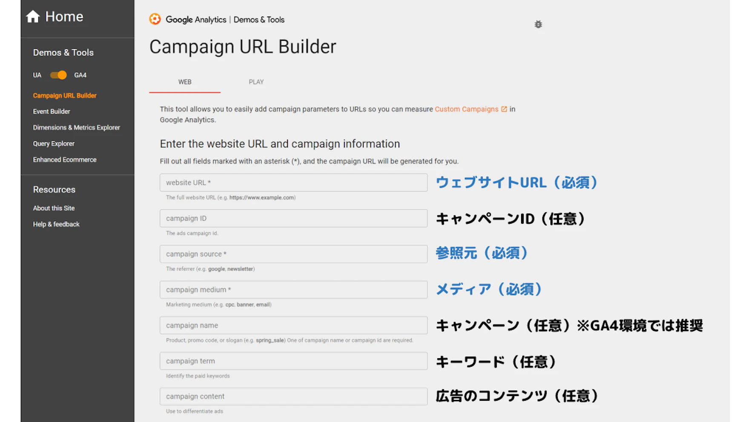
Task: Open About this Site link
Action: click(x=54, y=208)
